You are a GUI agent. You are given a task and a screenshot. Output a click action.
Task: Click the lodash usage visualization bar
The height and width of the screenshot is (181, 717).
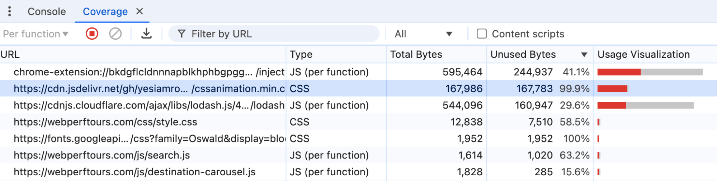[645, 105]
